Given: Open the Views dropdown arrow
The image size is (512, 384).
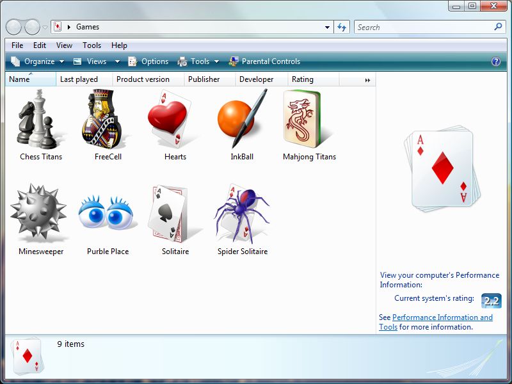Looking at the screenshot, I should (116, 61).
